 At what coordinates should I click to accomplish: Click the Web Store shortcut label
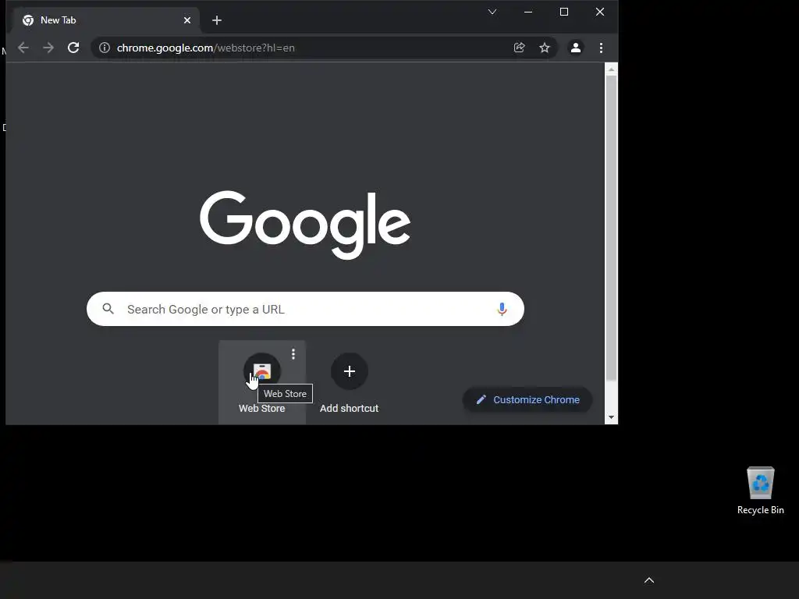coord(262,409)
